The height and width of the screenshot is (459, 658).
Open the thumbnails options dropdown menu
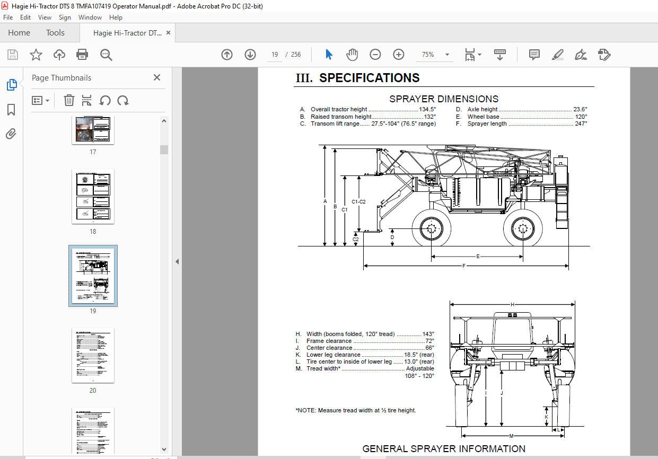(40, 100)
